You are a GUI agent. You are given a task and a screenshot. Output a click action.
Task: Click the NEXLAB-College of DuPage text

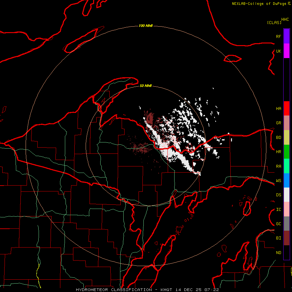[x=259, y=4]
